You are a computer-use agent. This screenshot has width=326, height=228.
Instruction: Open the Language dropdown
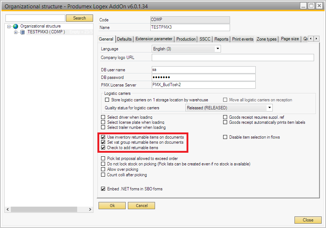click(218, 49)
